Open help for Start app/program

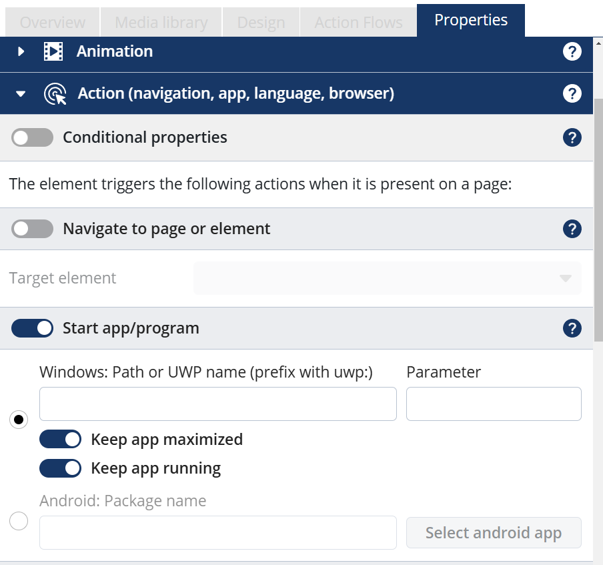[572, 328]
